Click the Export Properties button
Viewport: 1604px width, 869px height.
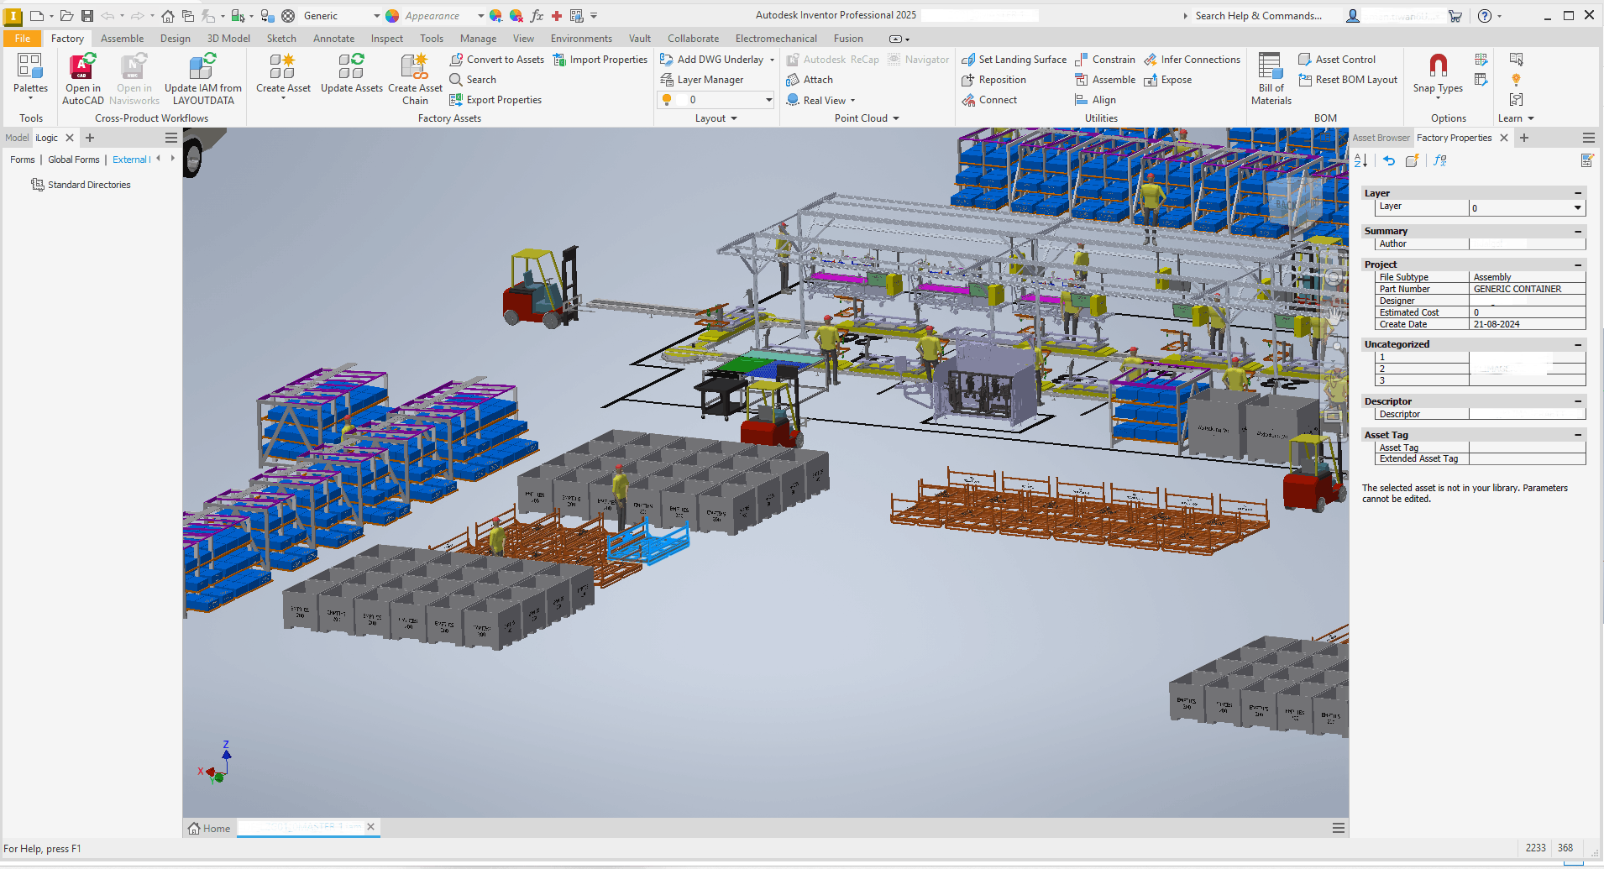click(x=495, y=100)
